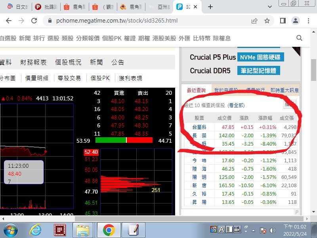Open a new browser tab with plus

210,7
